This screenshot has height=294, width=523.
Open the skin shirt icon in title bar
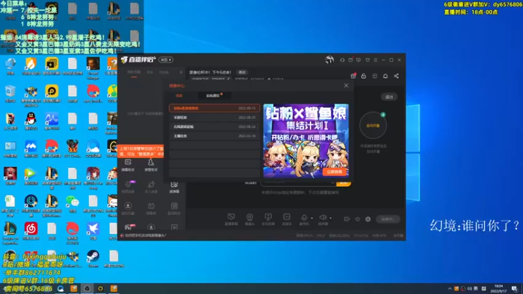(367, 60)
